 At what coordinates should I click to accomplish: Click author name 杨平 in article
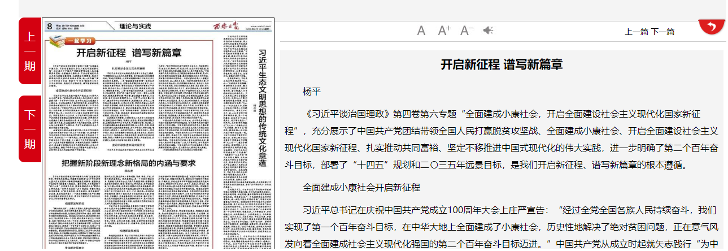311,92
